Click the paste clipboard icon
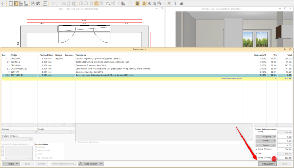294x168 pixels. (74, 3)
